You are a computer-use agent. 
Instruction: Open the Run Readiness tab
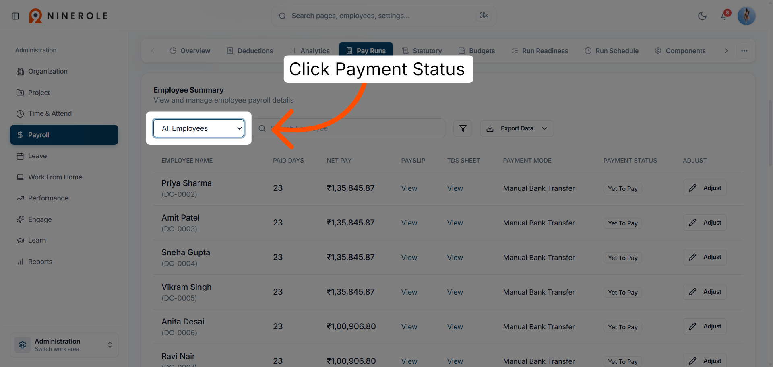click(x=540, y=51)
